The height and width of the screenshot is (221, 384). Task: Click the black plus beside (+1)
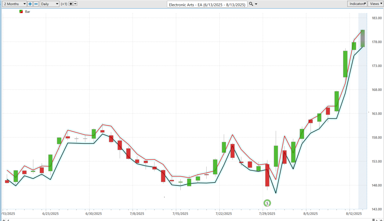70,4
